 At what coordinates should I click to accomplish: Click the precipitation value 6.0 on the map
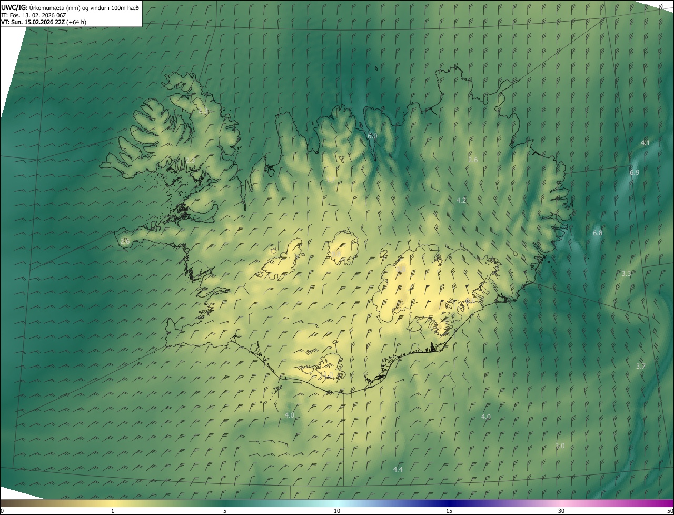372,136
